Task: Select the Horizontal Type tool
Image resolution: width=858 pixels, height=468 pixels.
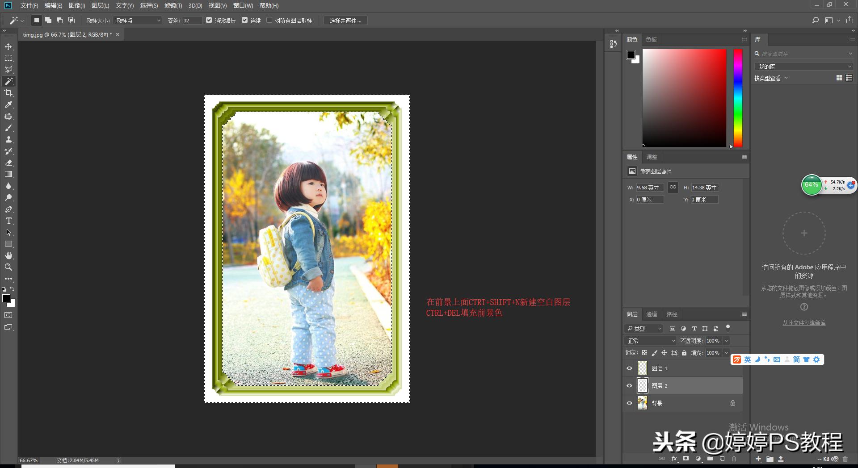Action: [x=8, y=220]
